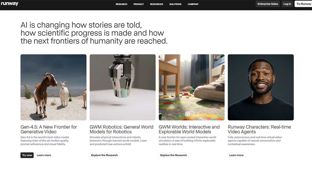Open the Research navigation menu
The height and width of the screenshot is (176, 312).
121,4
